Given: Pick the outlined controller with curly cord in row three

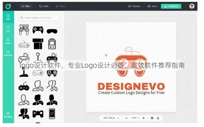Looking at the screenshot, I should coord(24,58).
